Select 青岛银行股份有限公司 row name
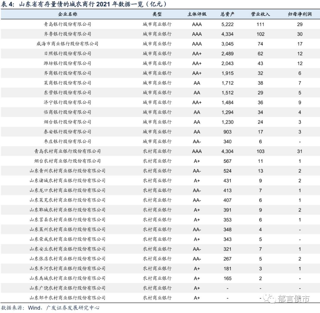The image size is (320, 313). (68, 24)
